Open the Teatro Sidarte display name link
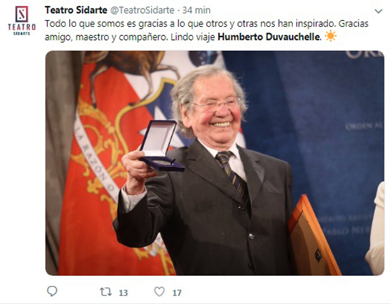The image size is (391, 304). click(x=76, y=10)
